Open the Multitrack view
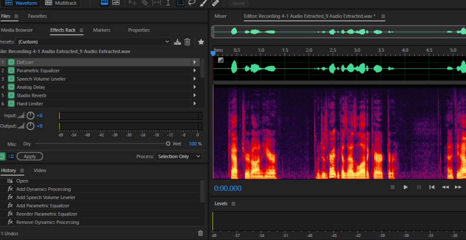 point(62,3)
